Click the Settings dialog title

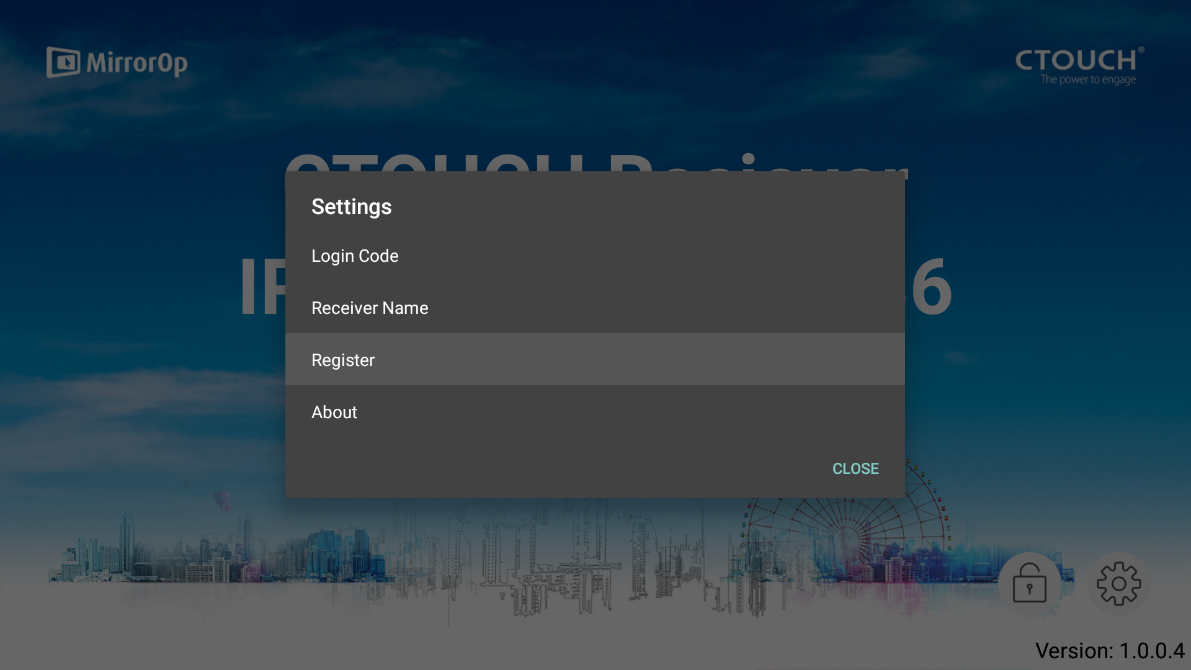pos(351,207)
